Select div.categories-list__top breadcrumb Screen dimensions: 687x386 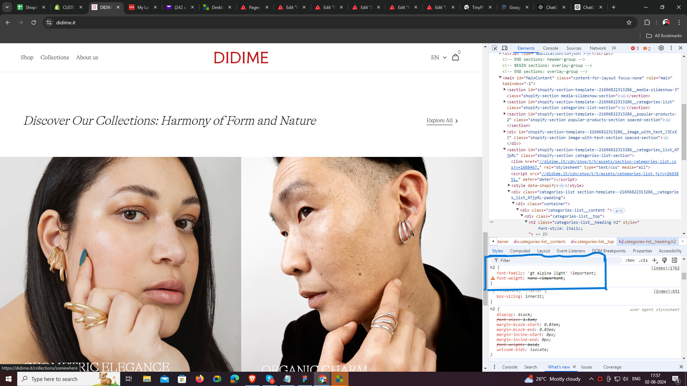click(x=592, y=242)
